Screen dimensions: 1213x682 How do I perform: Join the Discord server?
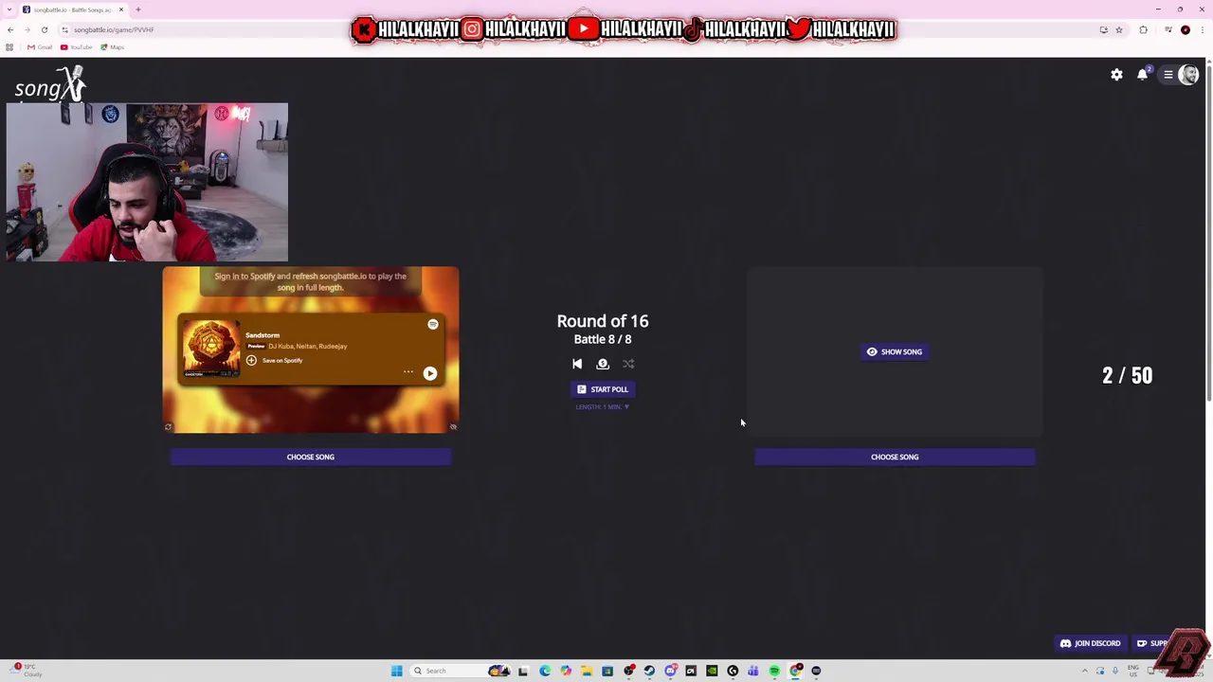click(x=1091, y=644)
